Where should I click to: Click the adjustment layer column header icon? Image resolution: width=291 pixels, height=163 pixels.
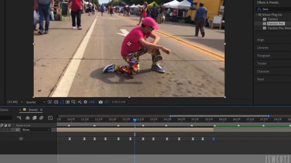5,125
